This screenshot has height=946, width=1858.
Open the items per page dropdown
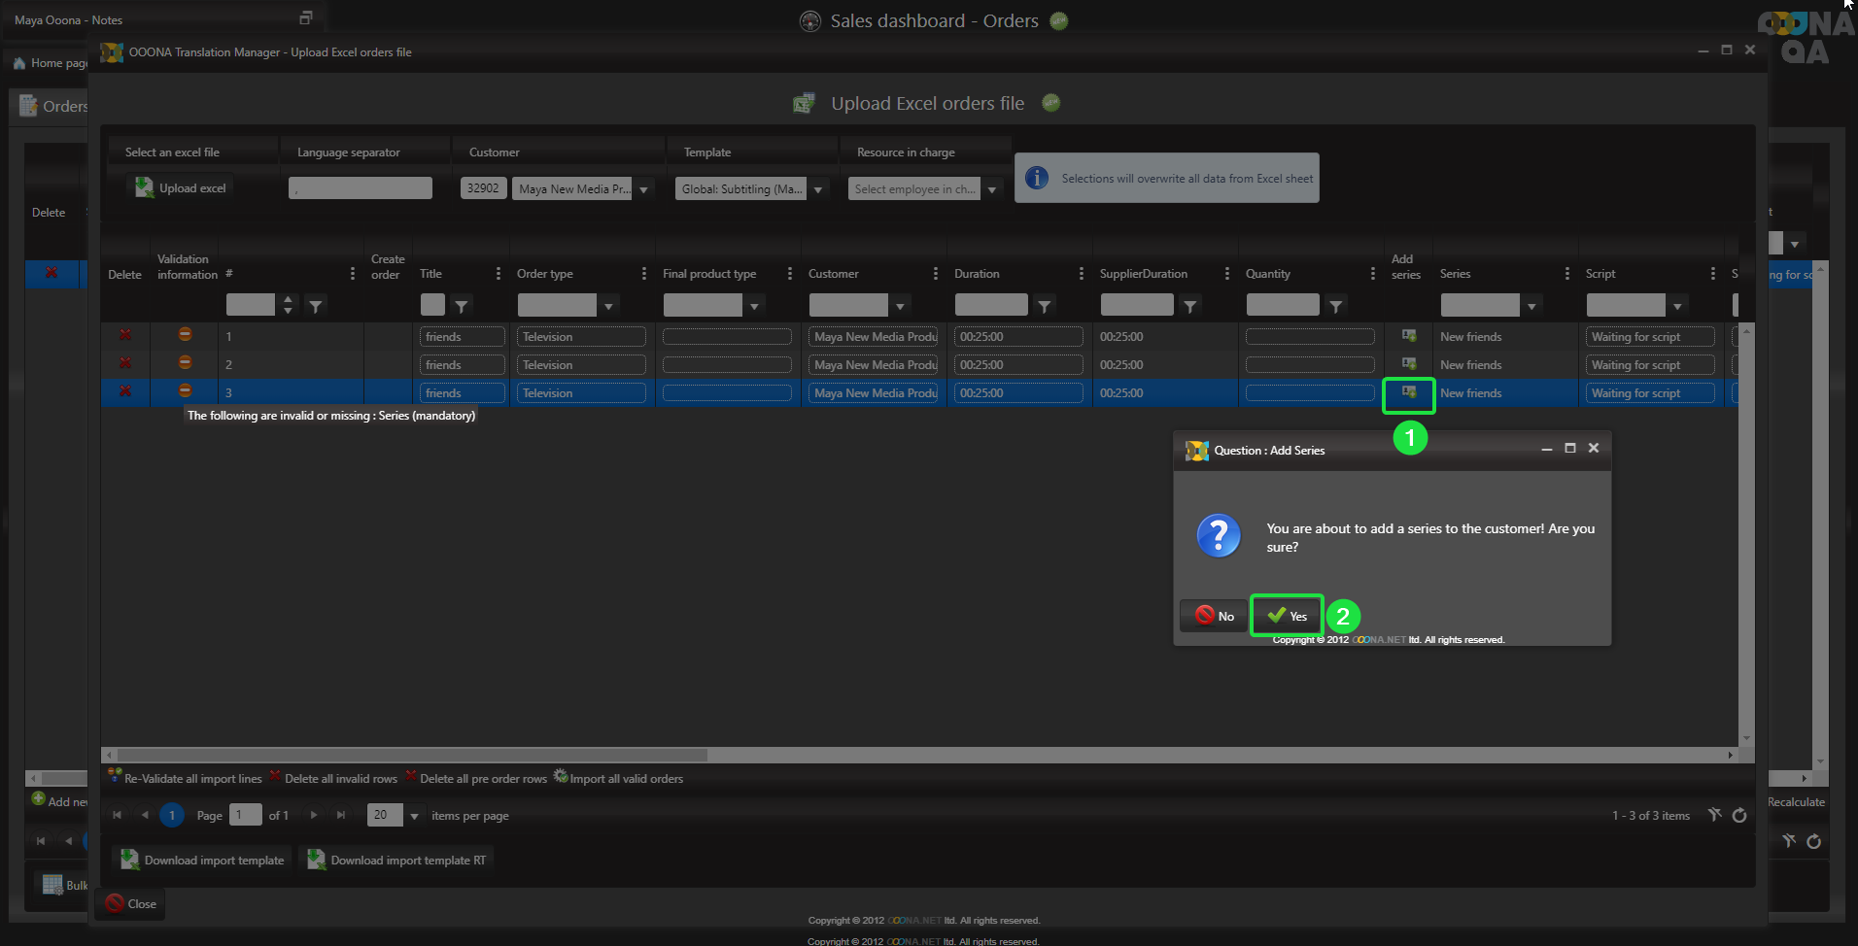414,816
